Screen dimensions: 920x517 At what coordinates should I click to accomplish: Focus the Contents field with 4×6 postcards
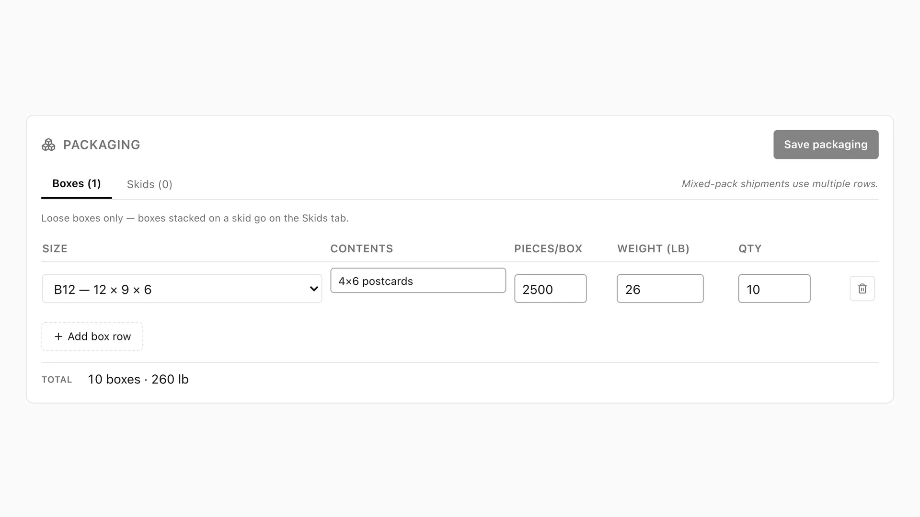pos(418,281)
